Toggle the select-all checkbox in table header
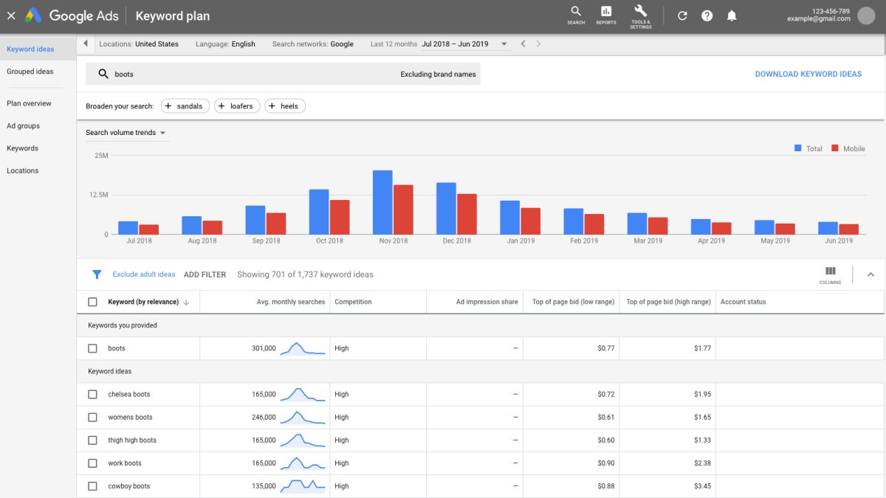 (x=92, y=302)
